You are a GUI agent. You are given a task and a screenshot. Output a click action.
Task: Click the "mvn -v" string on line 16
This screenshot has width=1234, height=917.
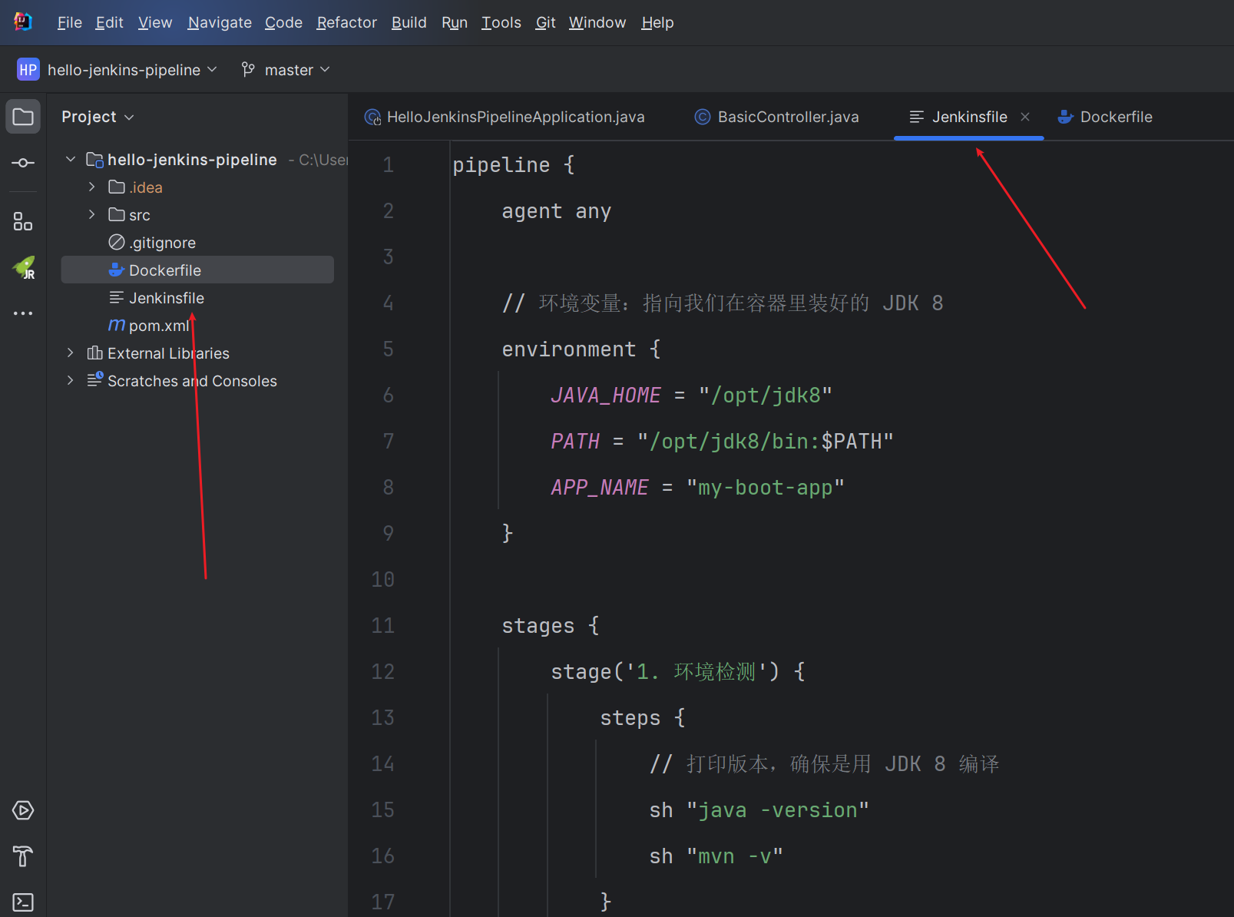[735, 856]
